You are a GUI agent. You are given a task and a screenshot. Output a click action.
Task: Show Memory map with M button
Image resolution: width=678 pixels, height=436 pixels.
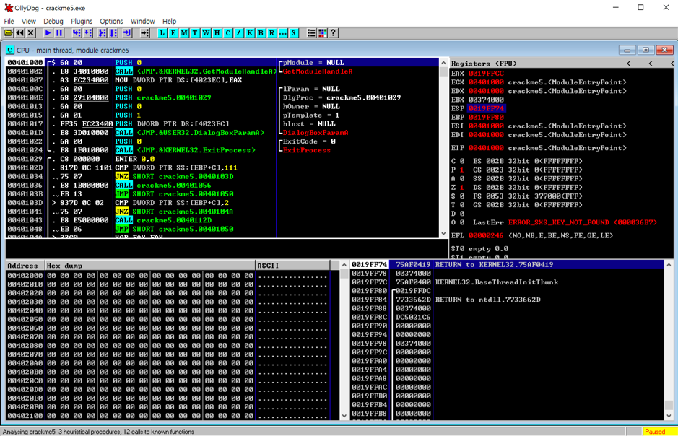point(184,32)
